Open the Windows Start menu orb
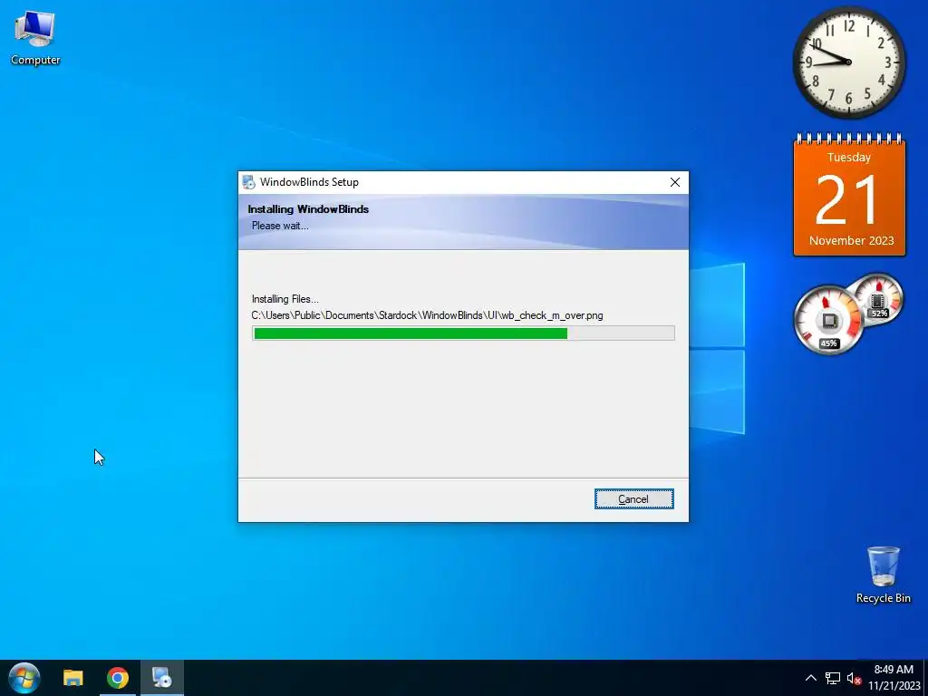The height and width of the screenshot is (696, 928). pos(24,678)
